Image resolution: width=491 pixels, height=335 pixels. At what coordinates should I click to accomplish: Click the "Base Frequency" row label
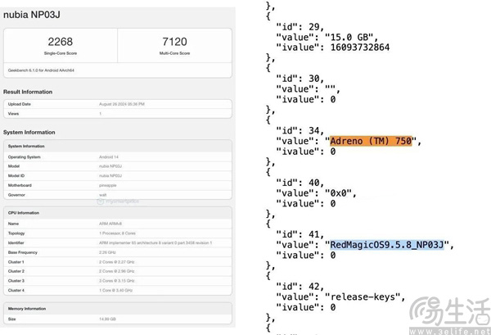pos(23,252)
